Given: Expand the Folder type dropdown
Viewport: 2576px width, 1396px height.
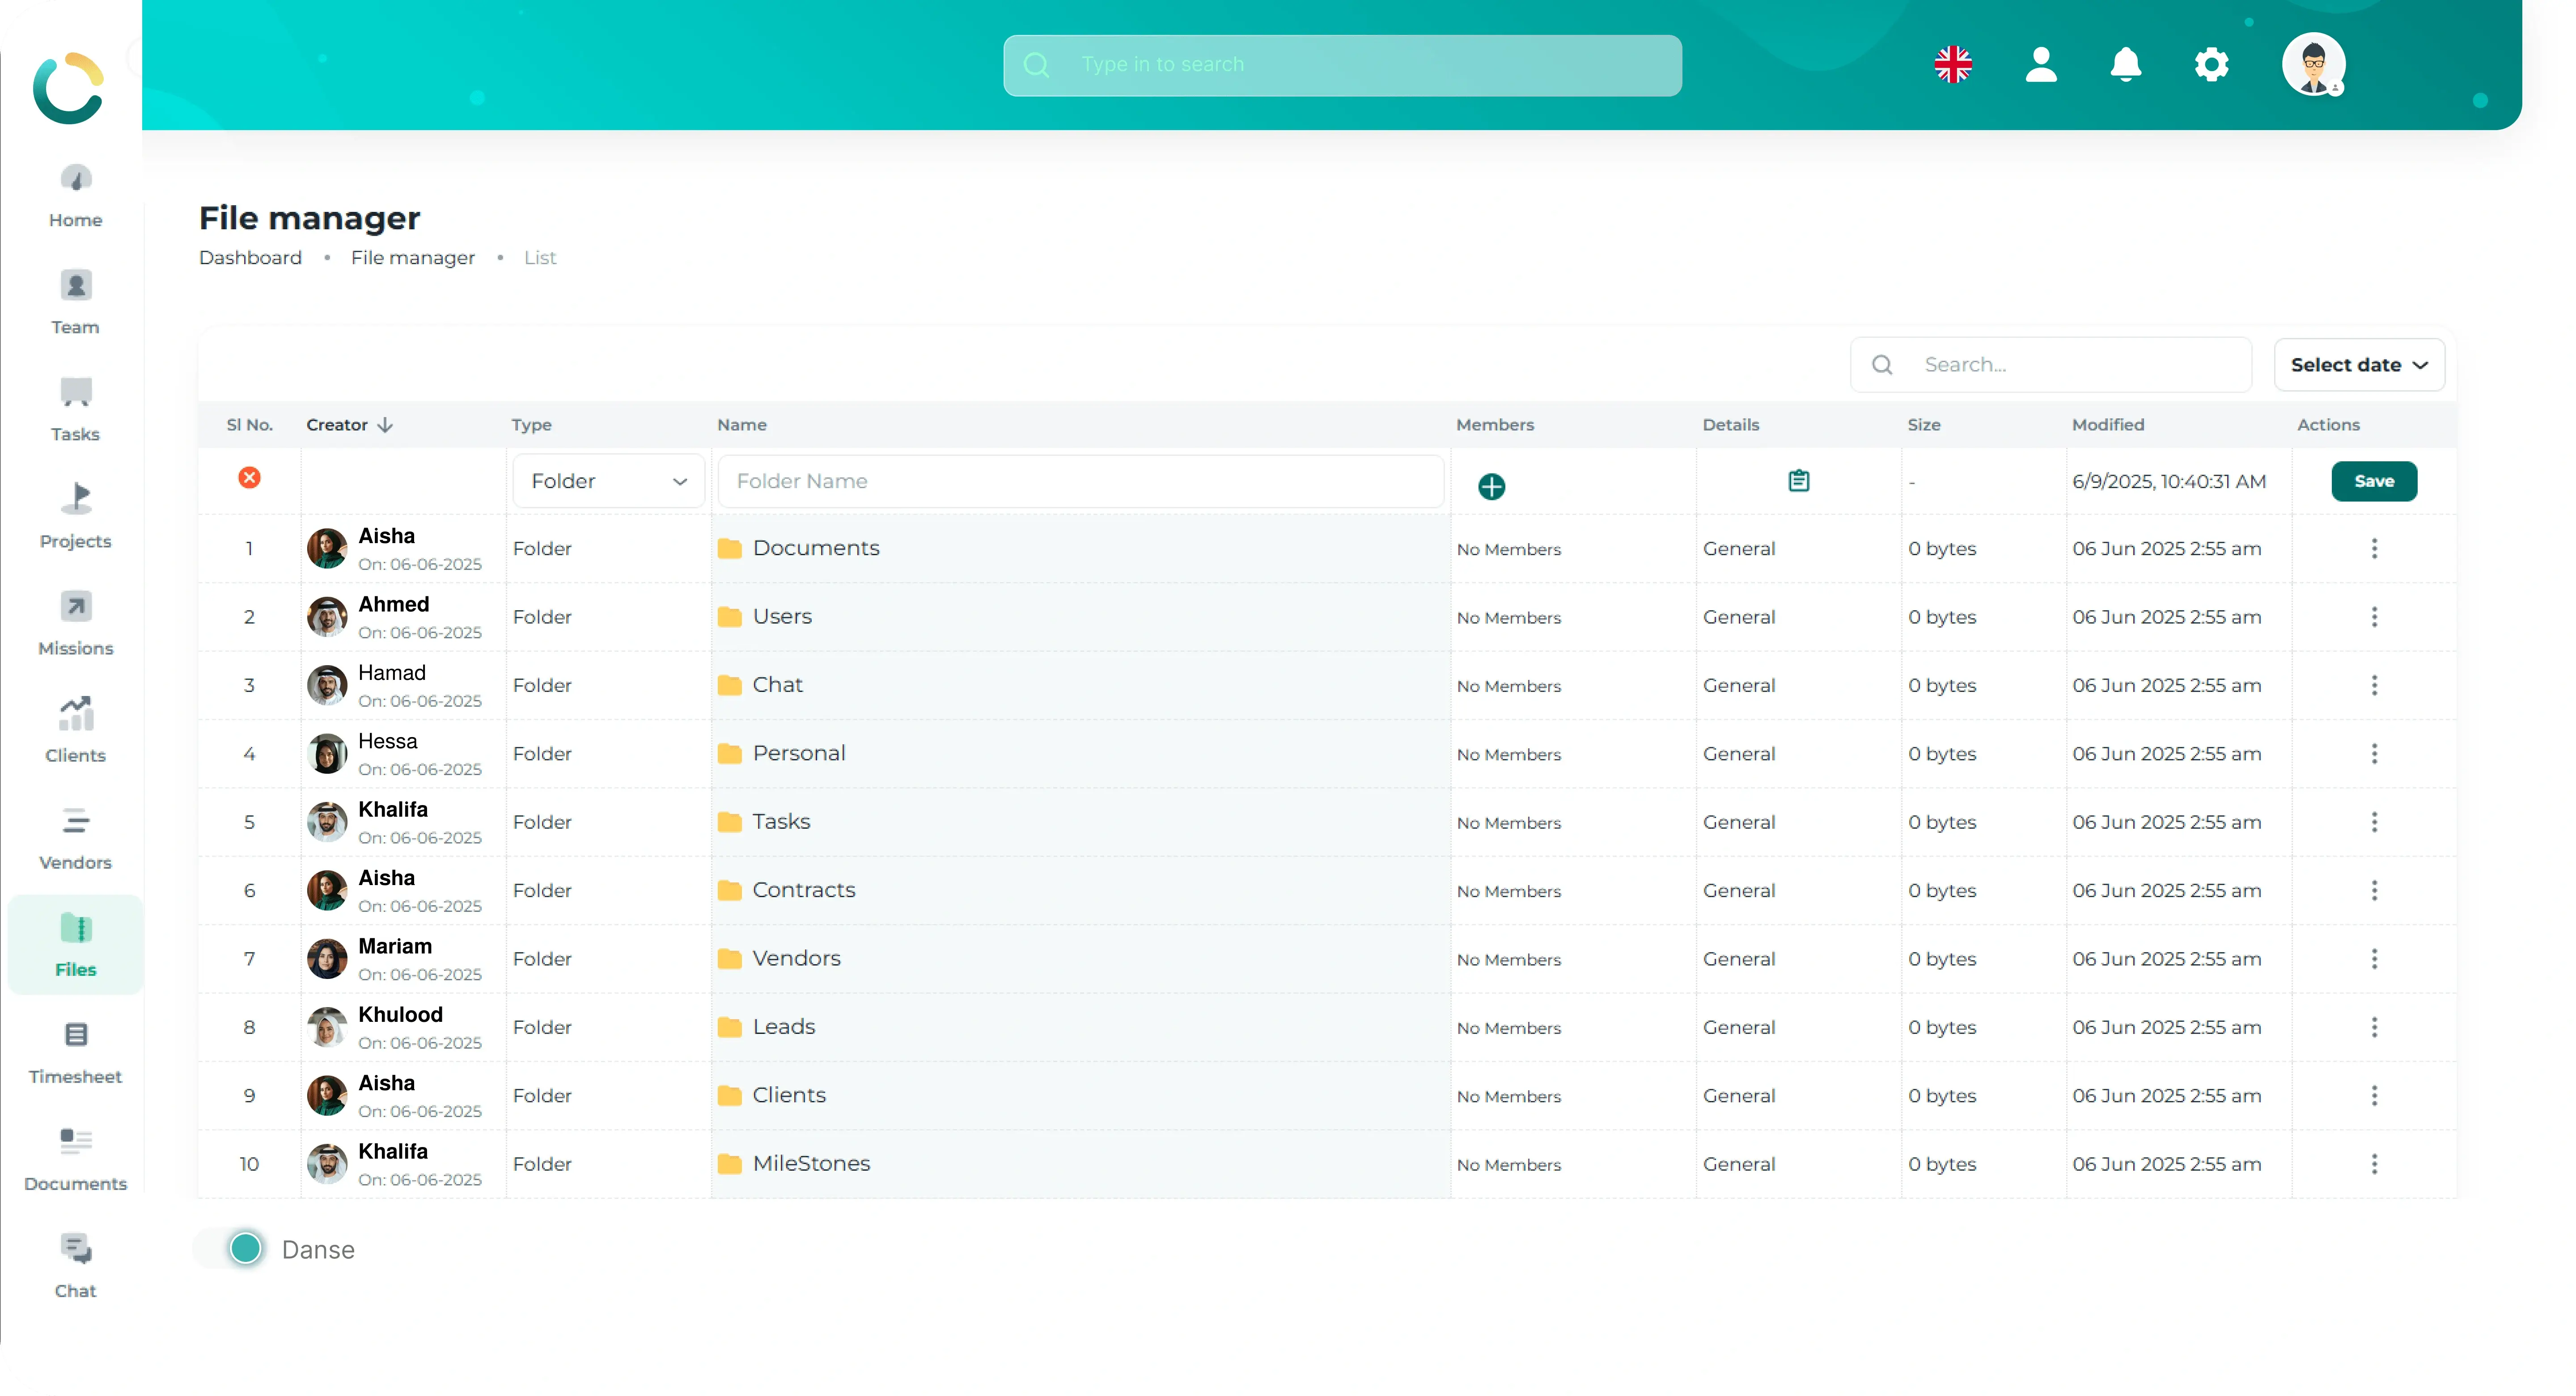Looking at the screenshot, I should pyautogui.click(x=608, y=481).
